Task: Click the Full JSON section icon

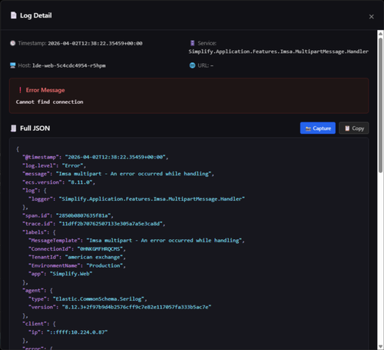Action: (14, 128)
